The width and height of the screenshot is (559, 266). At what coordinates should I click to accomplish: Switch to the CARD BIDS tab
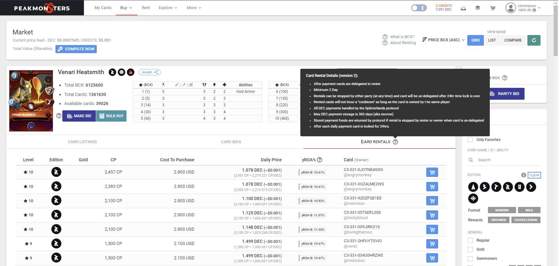coord(231,142)
